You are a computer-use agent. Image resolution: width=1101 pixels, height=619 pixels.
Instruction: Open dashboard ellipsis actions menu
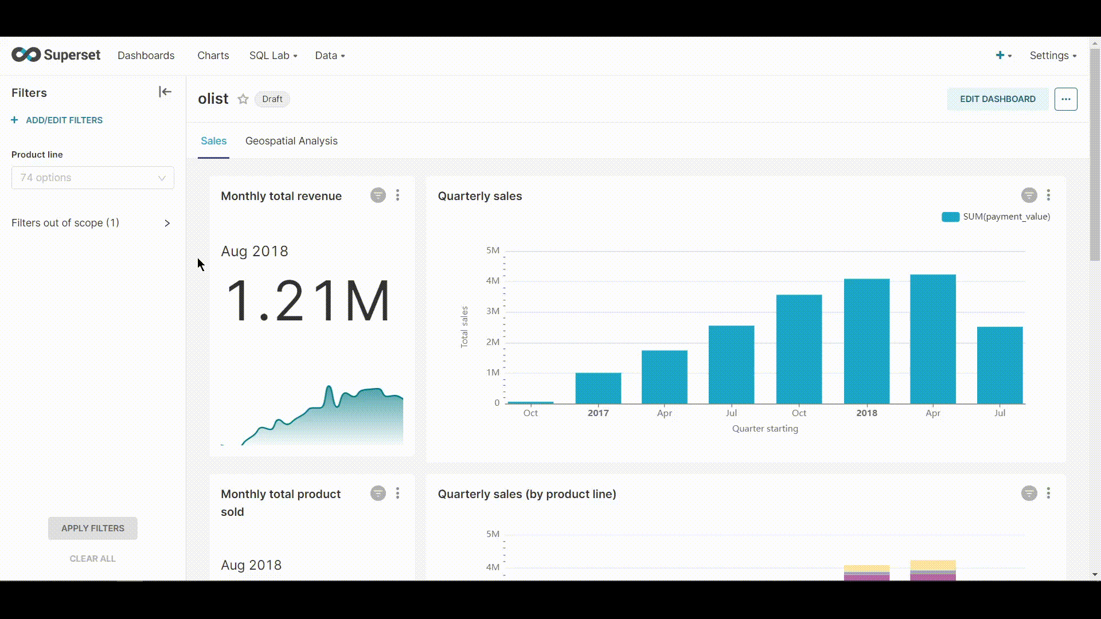pos(1065,99)
